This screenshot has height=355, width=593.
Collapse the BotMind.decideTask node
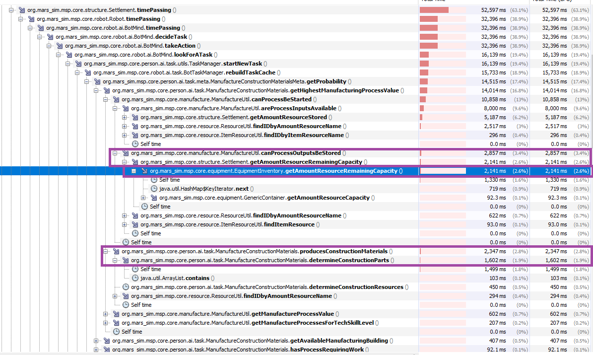point(40,37)
